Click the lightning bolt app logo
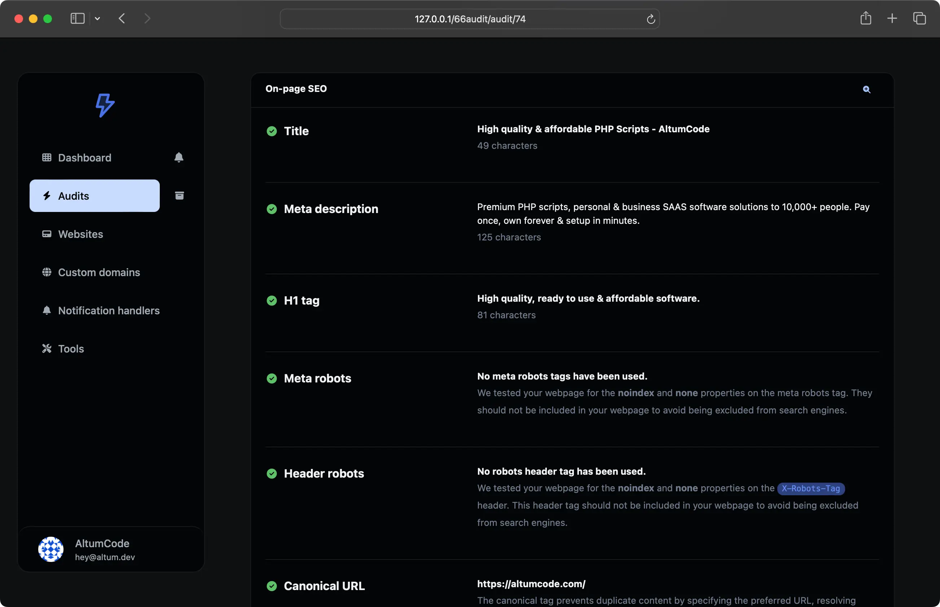Viewport: 940px width, 607px height. click(105, 105)
